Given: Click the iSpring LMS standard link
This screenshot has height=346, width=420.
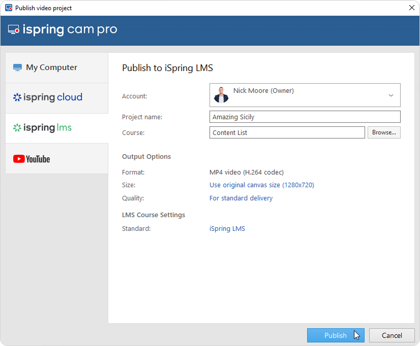Looking at the screenshot, I should (x=227, y=229).
